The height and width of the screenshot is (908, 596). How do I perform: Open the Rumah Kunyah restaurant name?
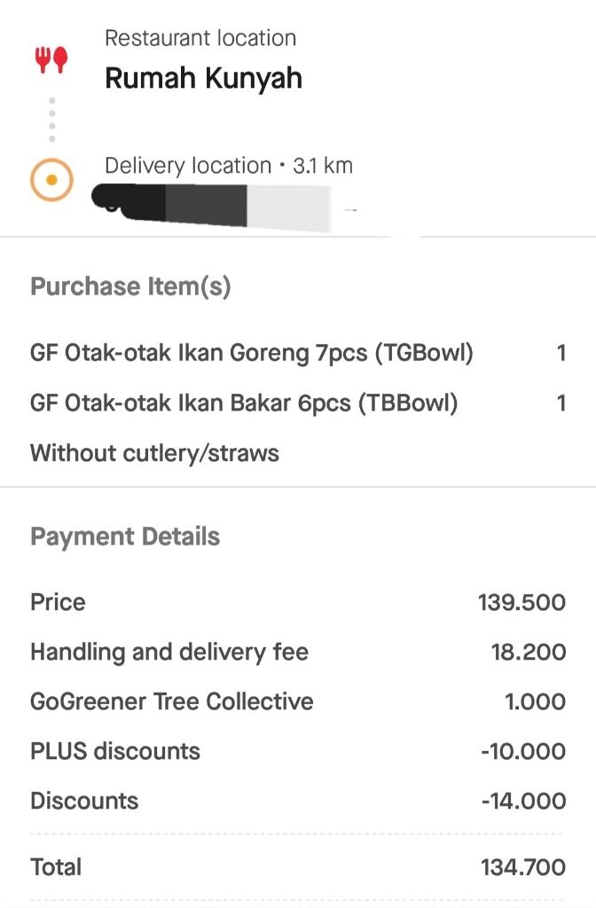click(x=203, y=78)
